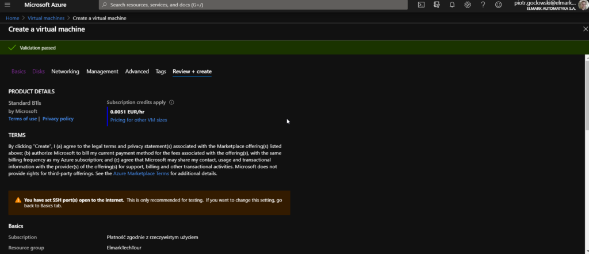Click the orange SSH warning triangle icon
Image resolution: width=589 pixels, height=254 pixels.
pos(18,200)
